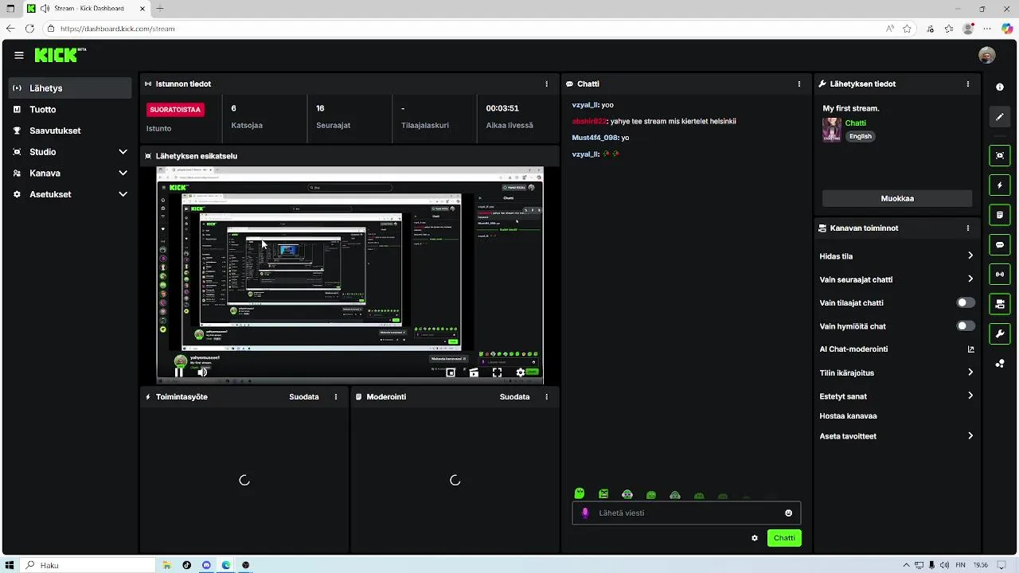
Task: Click username Must4f4_098 in chat
Action: pyautogui.click(x=595, y=138)
